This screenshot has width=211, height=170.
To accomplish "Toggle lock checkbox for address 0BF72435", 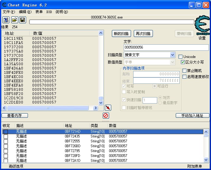I will coord(6,136).
